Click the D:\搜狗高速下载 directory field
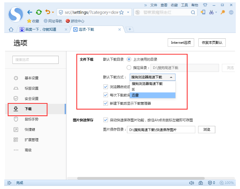This screenshot has width=240, height=189. (x=185, y=68)
